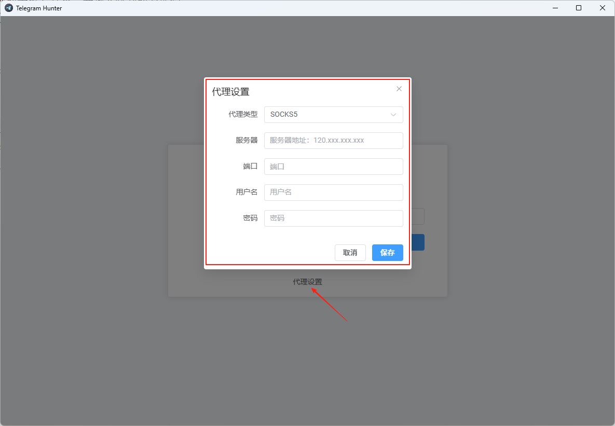Click the blue button partly hidden behind dialog
615x426 pixels.
pyautogui.click(x=418, y=242)
